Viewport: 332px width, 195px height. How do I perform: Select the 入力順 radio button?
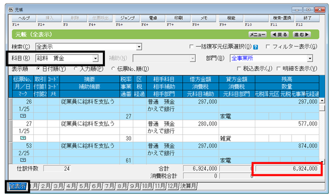point(76,69)
